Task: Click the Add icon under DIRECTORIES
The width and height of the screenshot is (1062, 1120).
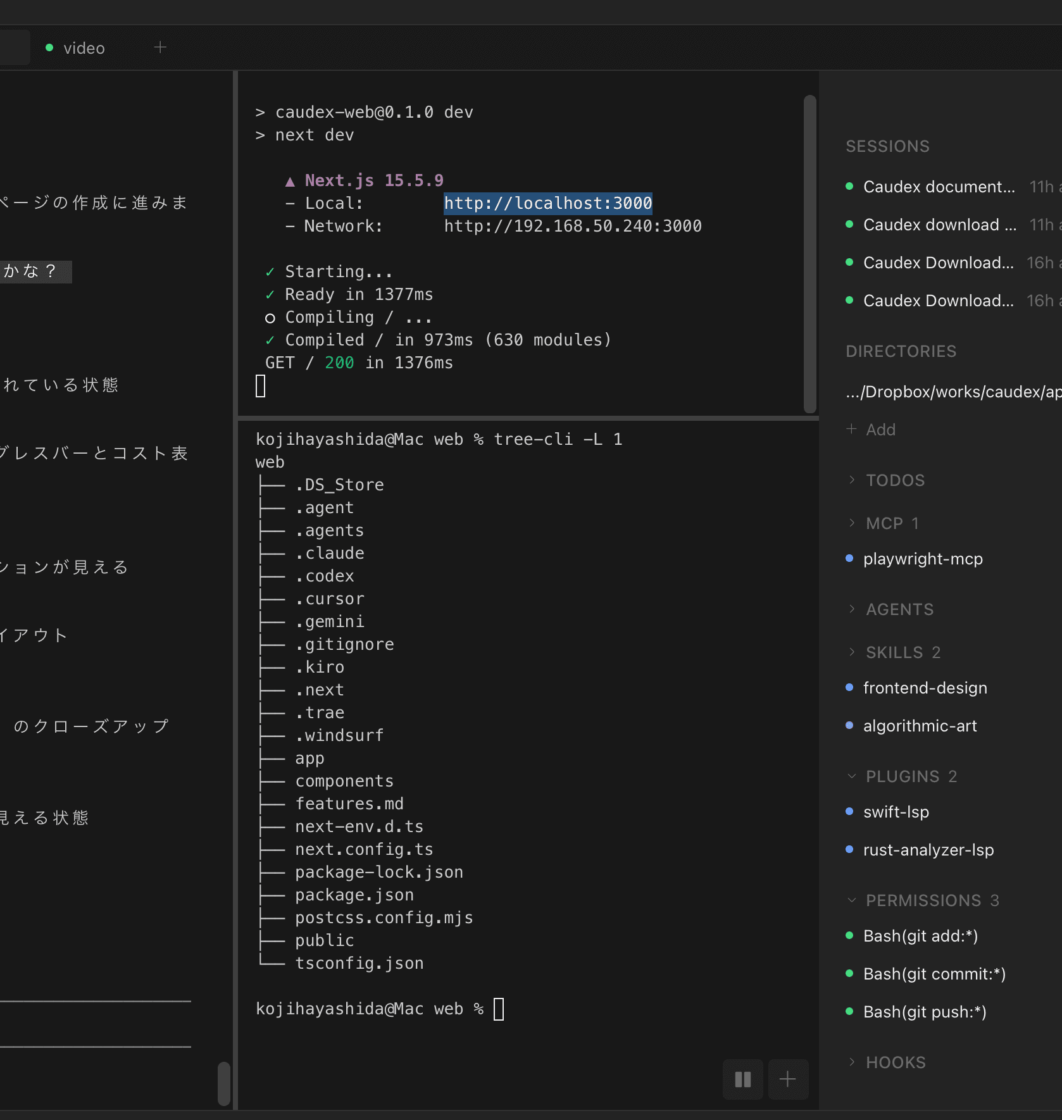Action: pyautogui.click(x=851, y=429)
